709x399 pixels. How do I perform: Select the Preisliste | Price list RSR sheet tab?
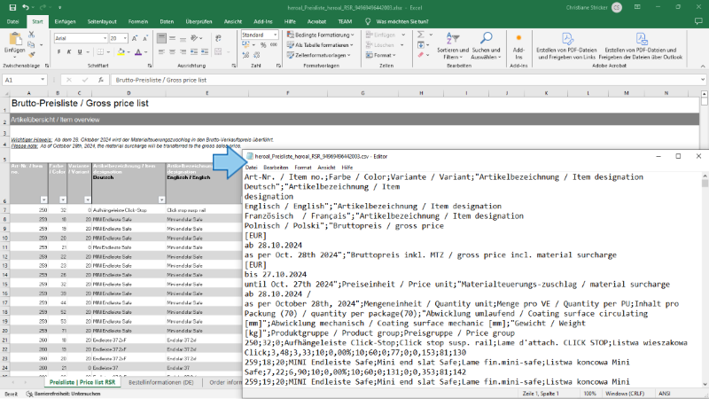(82, 382)
